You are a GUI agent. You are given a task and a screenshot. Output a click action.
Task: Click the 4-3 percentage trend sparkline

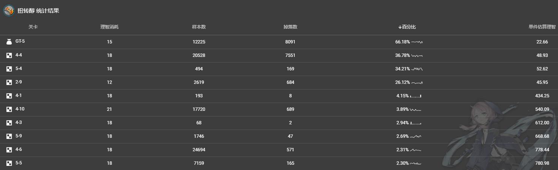[416, 123]
